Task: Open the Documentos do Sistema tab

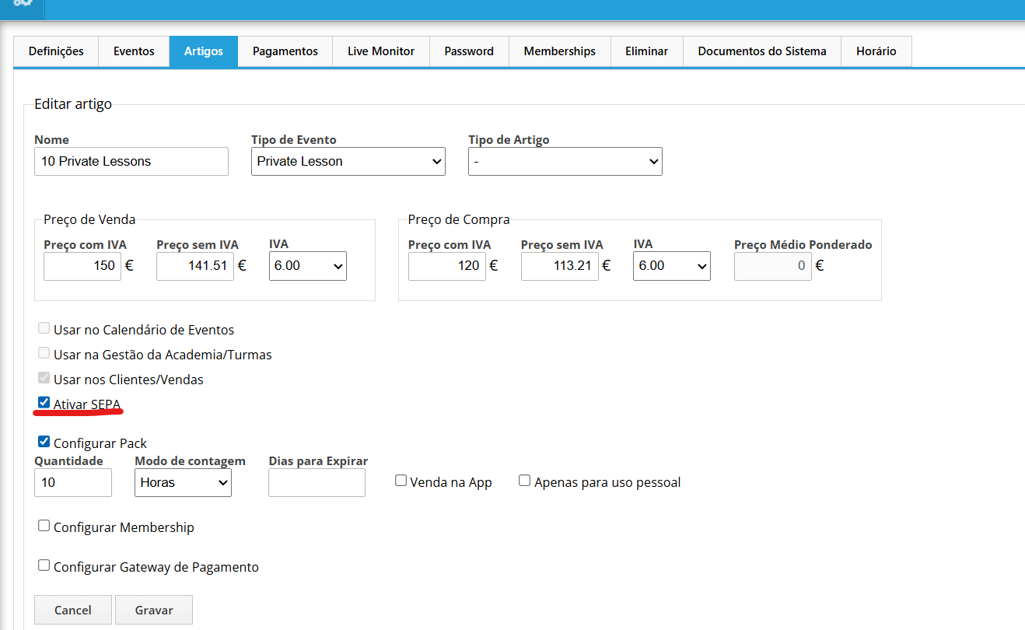Action: (761, 51)
